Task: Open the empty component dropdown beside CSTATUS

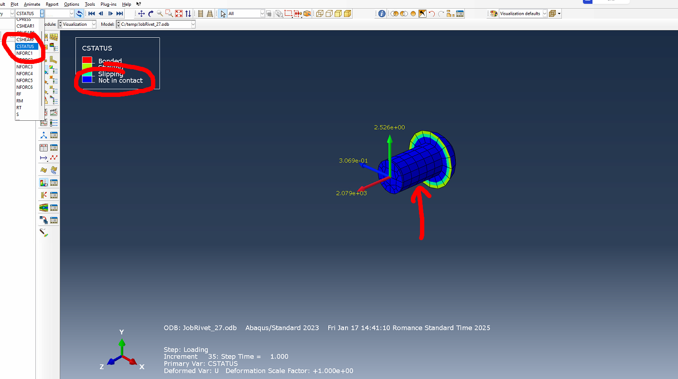Action: pyautogui.click(x=72, y=13)
